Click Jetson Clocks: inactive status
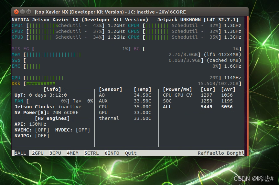Viewport: 279px width, 185px height. tap(48, 107)
